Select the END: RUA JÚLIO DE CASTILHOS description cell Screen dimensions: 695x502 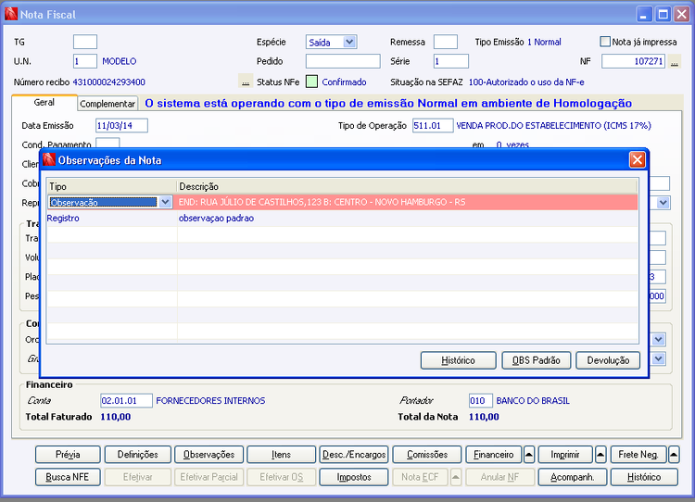[408, 202]
